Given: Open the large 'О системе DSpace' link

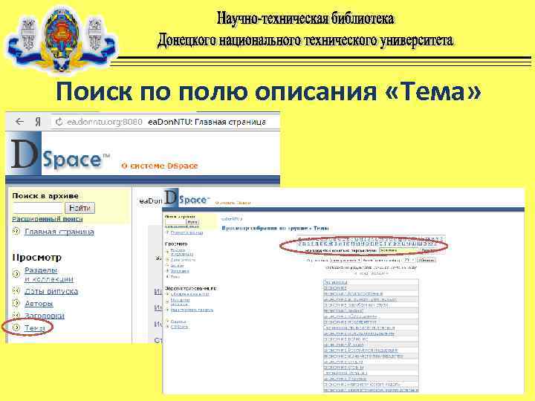Looking at the screenshot, I should [x=159, y=166].
